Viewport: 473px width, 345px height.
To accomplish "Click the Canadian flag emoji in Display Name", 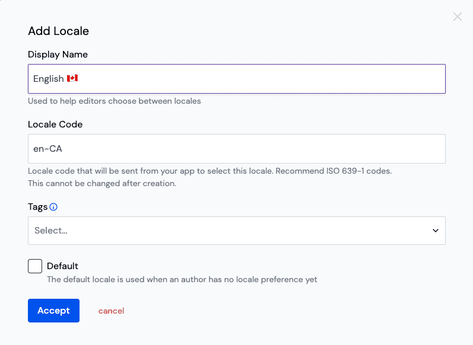I will (x=72, y=79).
